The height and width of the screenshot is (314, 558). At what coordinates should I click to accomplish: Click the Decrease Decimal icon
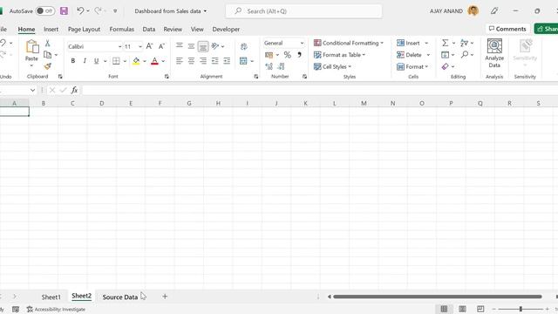point(281,66)
